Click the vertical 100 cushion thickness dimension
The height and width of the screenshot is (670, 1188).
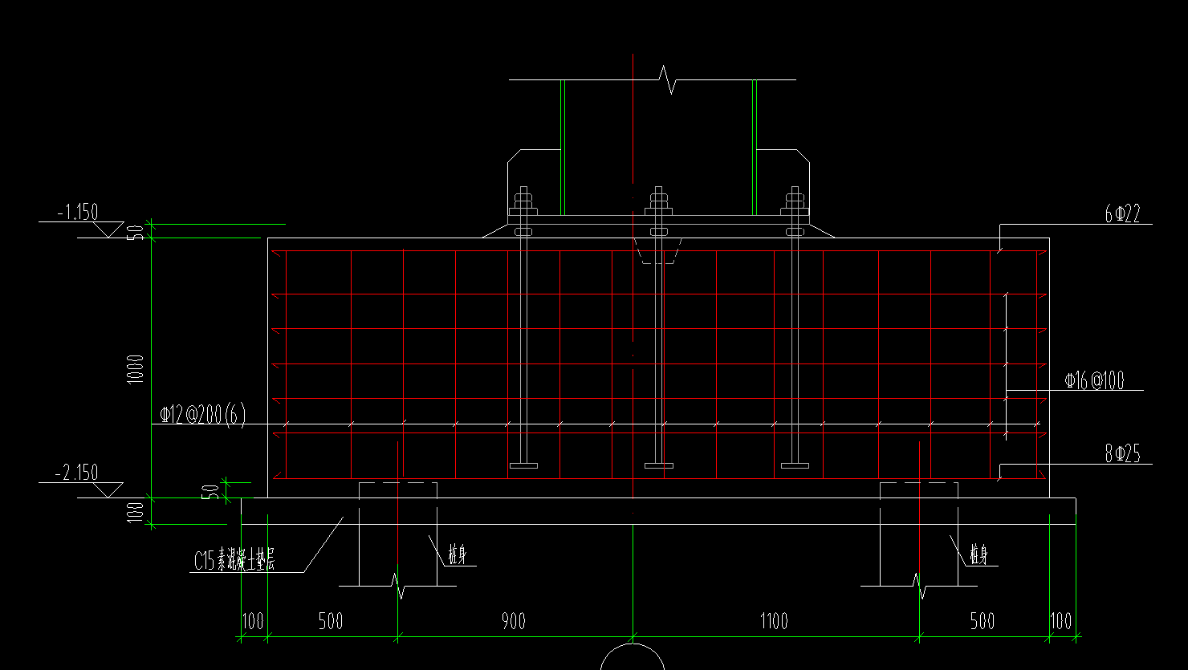(x=136, y=511)
